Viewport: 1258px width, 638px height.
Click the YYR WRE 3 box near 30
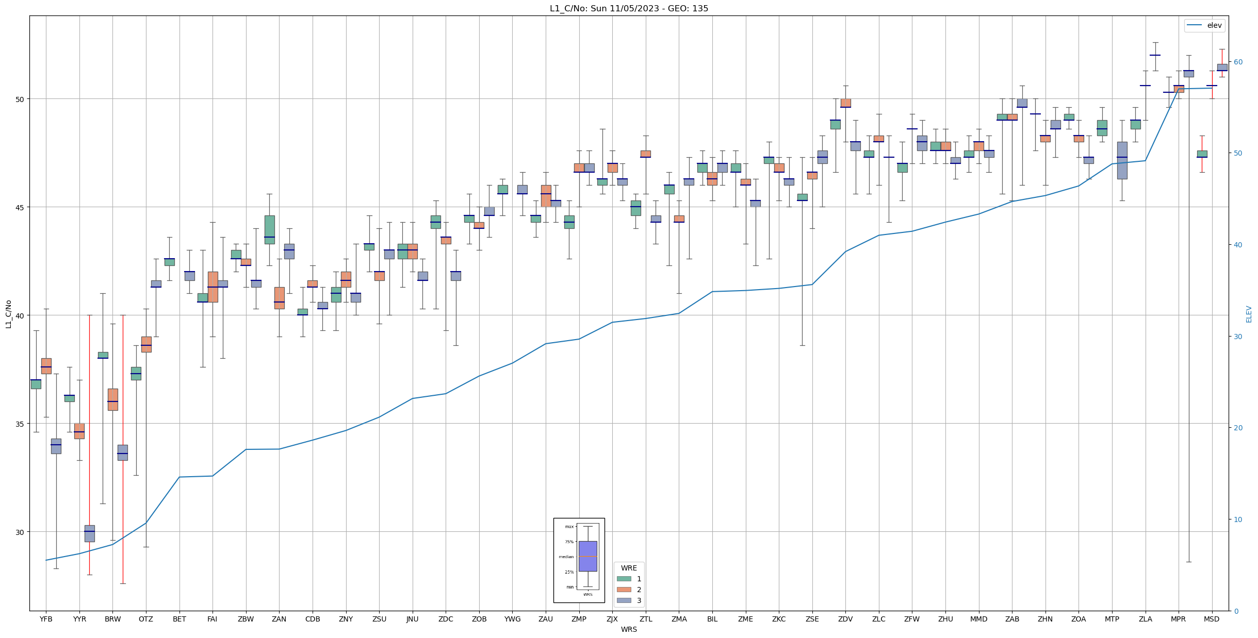[x=90, y=533]
